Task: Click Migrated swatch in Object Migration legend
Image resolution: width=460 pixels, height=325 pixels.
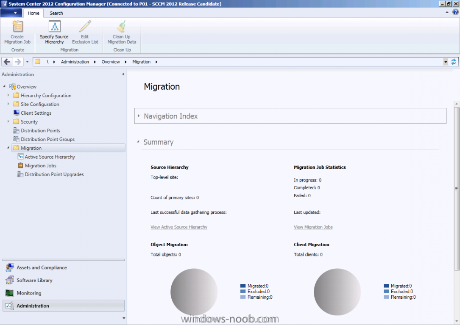Action: (243, 286)
